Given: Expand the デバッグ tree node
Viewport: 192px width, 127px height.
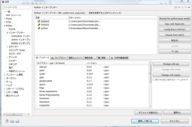Looking at the screenshot, I should (x=7, y=57).
